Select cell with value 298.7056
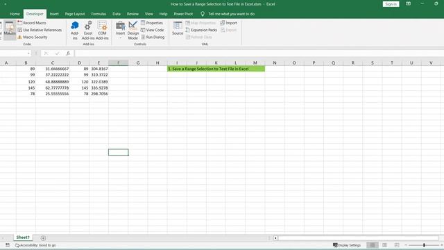444x250 pixels. point(99,94)
